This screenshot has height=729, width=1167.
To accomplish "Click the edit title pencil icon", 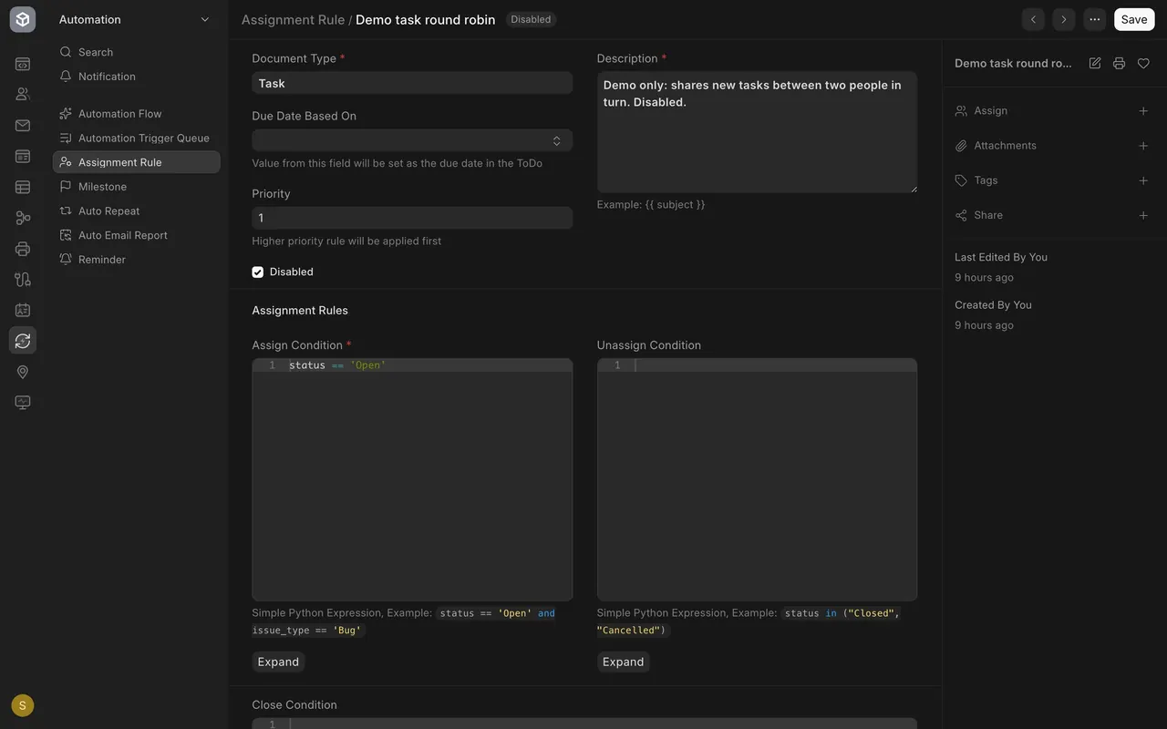I will pos(1095,63).
